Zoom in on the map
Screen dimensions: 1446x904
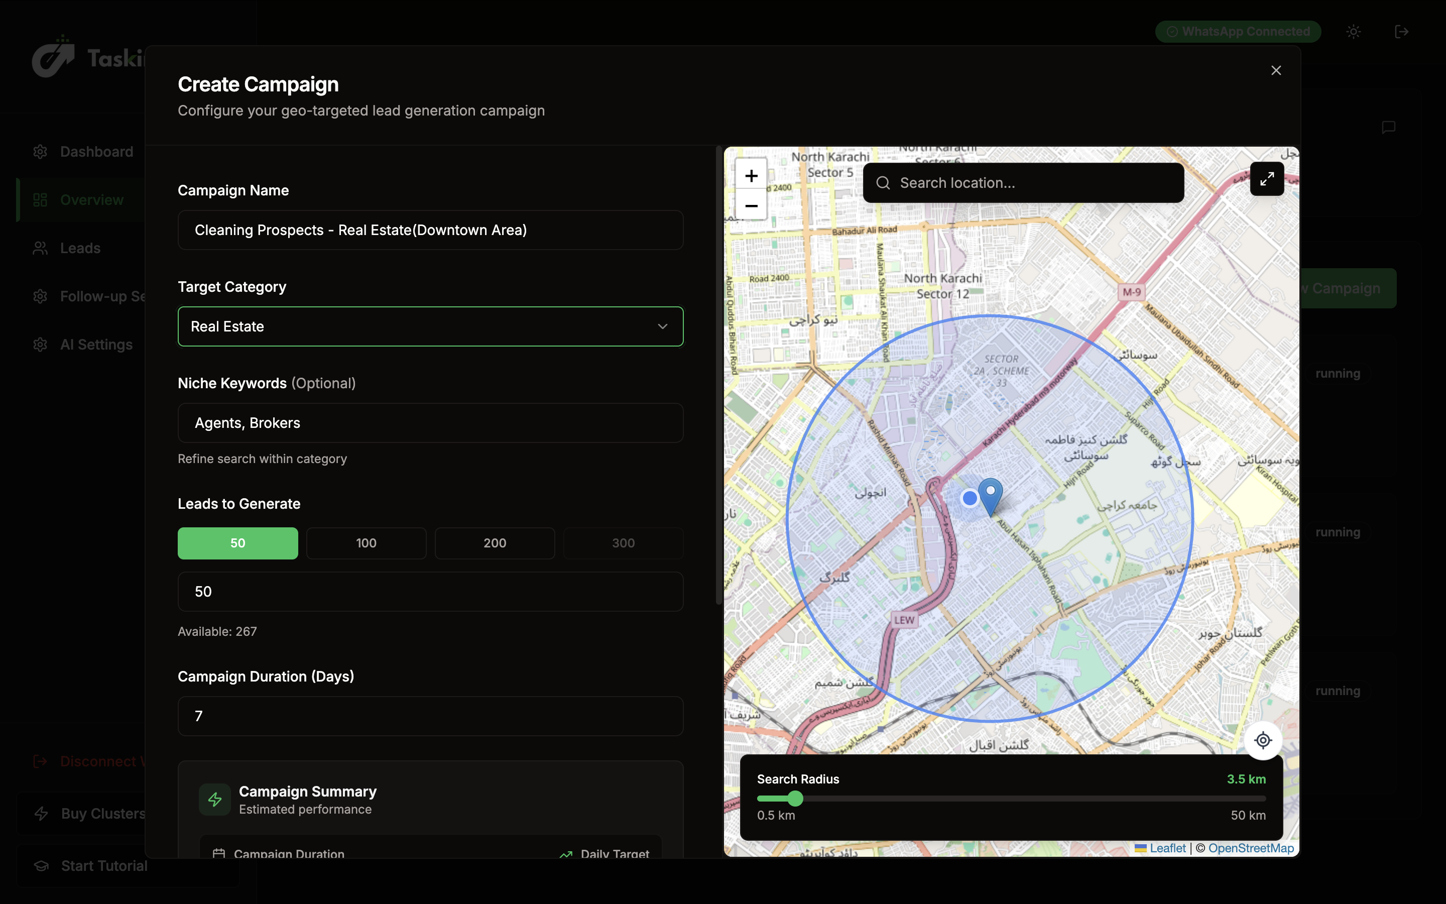click(x=751, y=176)
